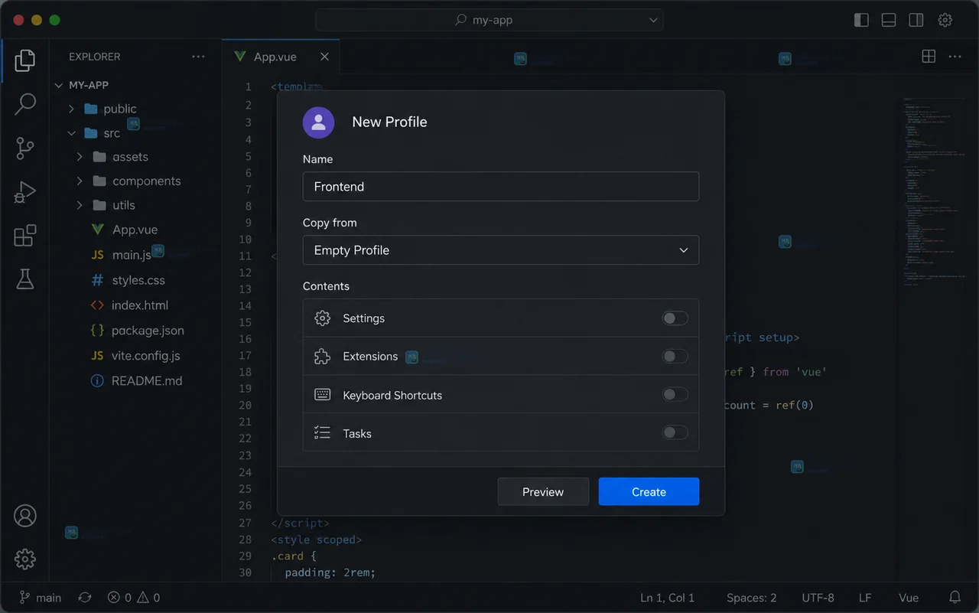Click the EXPLORER panel title
Viewport: 979px width, 613px height.
[x=94, y=57]
